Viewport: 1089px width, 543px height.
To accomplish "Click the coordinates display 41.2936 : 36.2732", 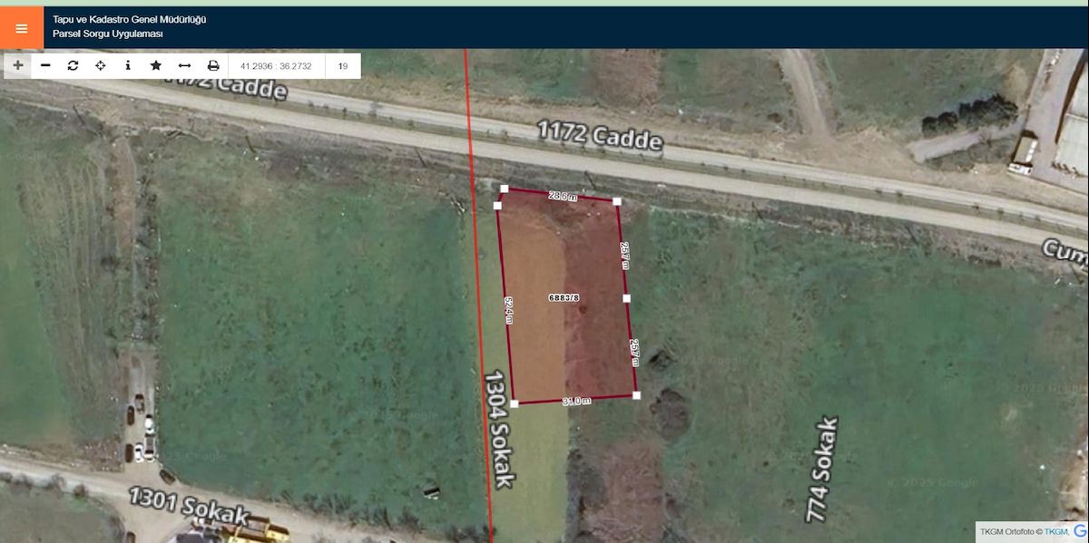I will click(x=277, y=65).
